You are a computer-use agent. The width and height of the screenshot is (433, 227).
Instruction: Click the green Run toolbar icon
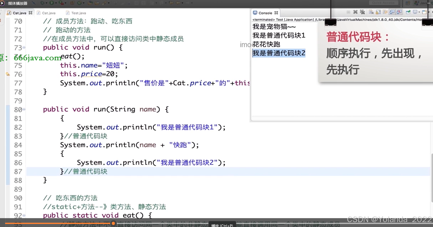(51, 3)
